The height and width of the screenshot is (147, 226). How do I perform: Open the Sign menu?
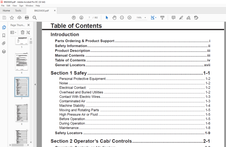point(21,6)
